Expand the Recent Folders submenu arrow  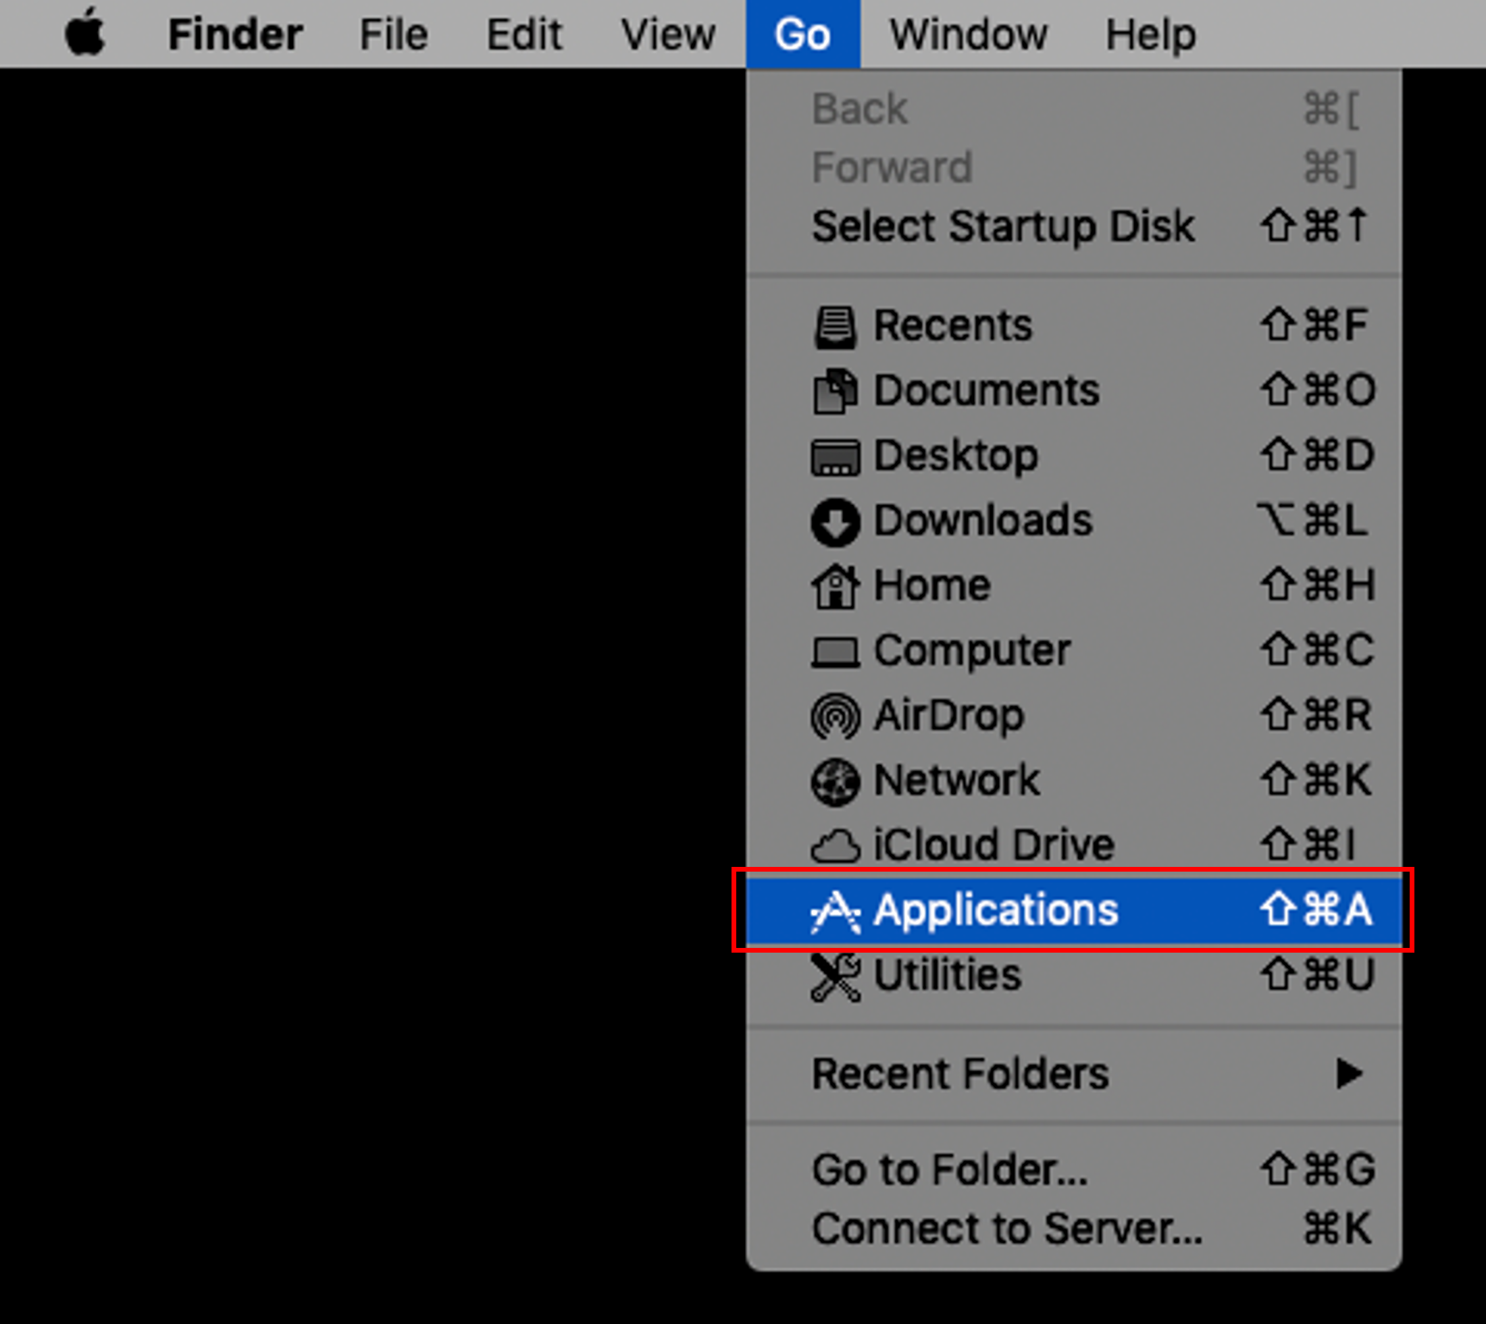(1349, 1074)
